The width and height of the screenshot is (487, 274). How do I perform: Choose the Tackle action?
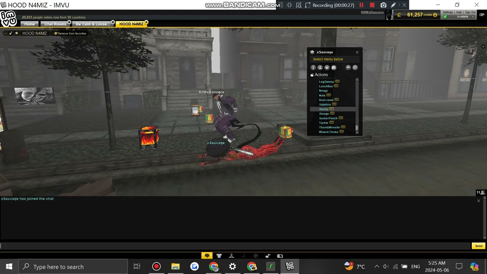[323, 123]
